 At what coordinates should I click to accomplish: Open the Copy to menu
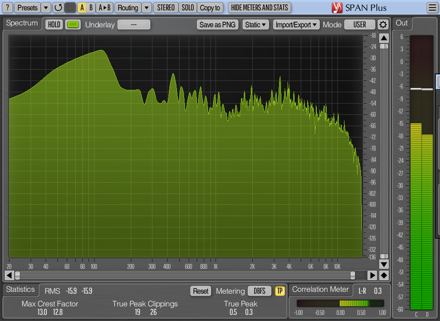(x=210, y=8)
